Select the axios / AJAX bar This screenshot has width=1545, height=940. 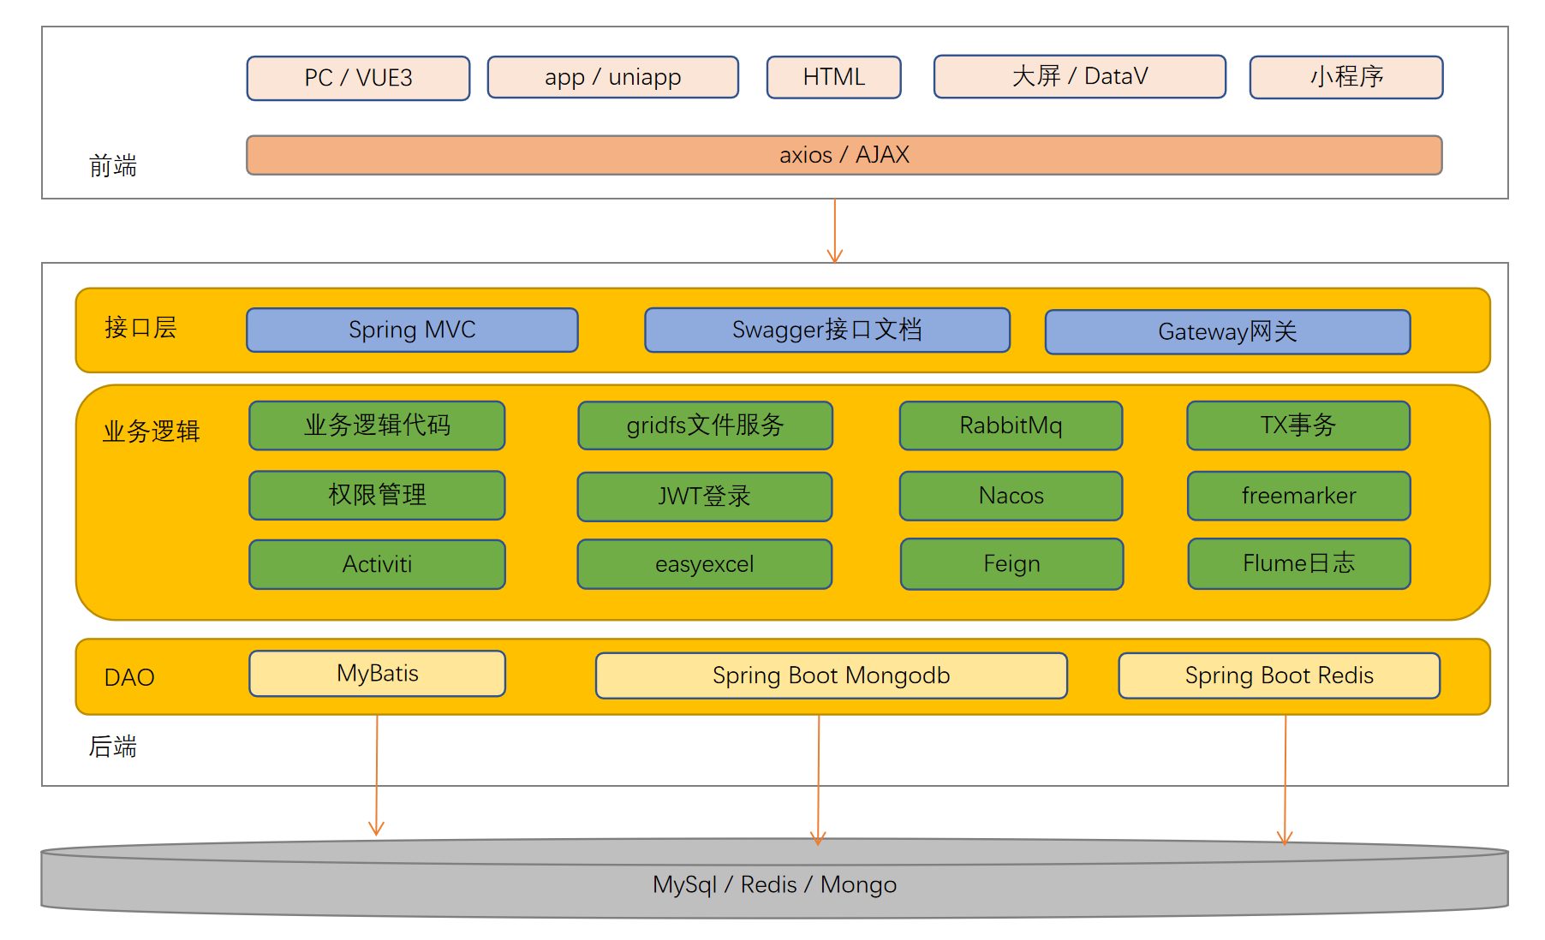point(844,155)
